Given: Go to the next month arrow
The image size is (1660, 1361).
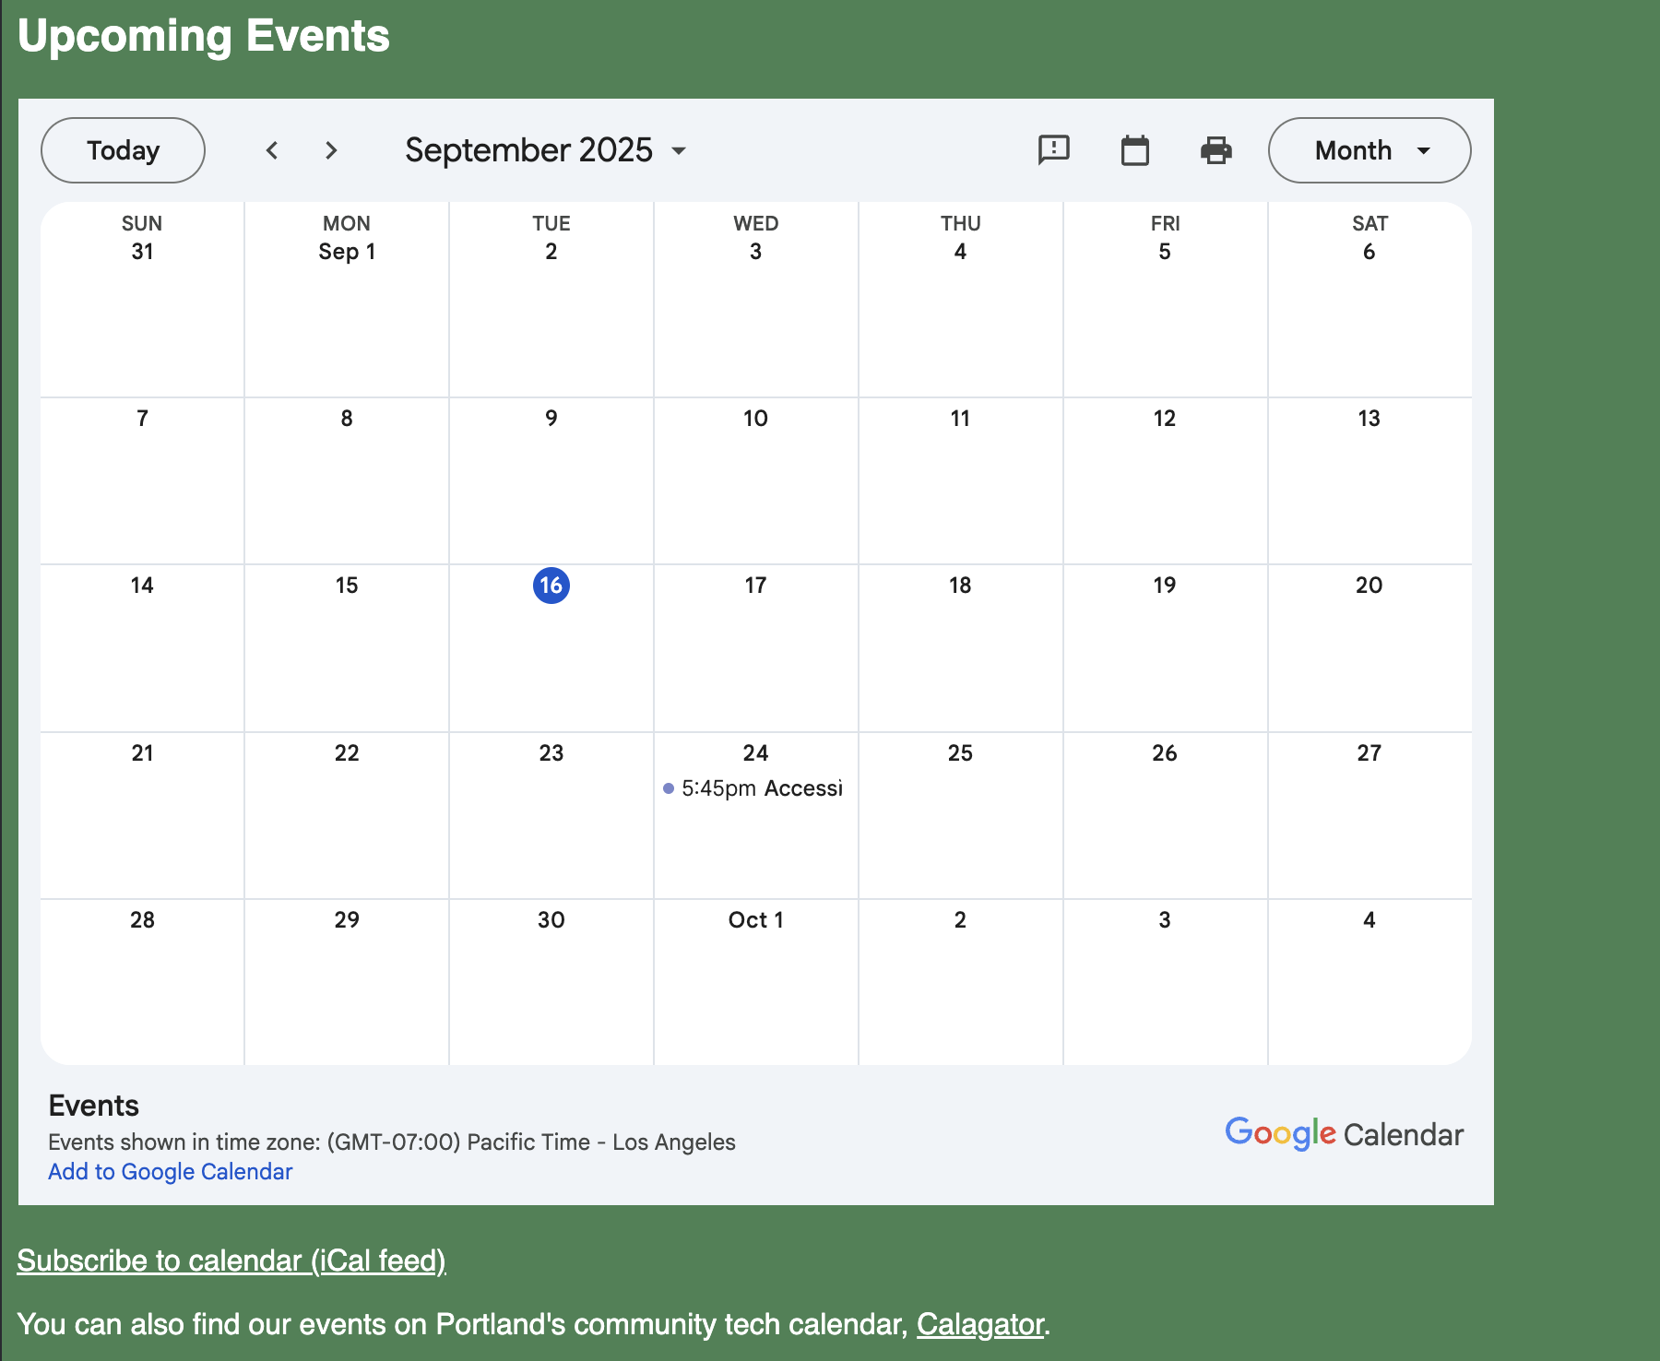Looking at the screenshot, I should [331, 150].
